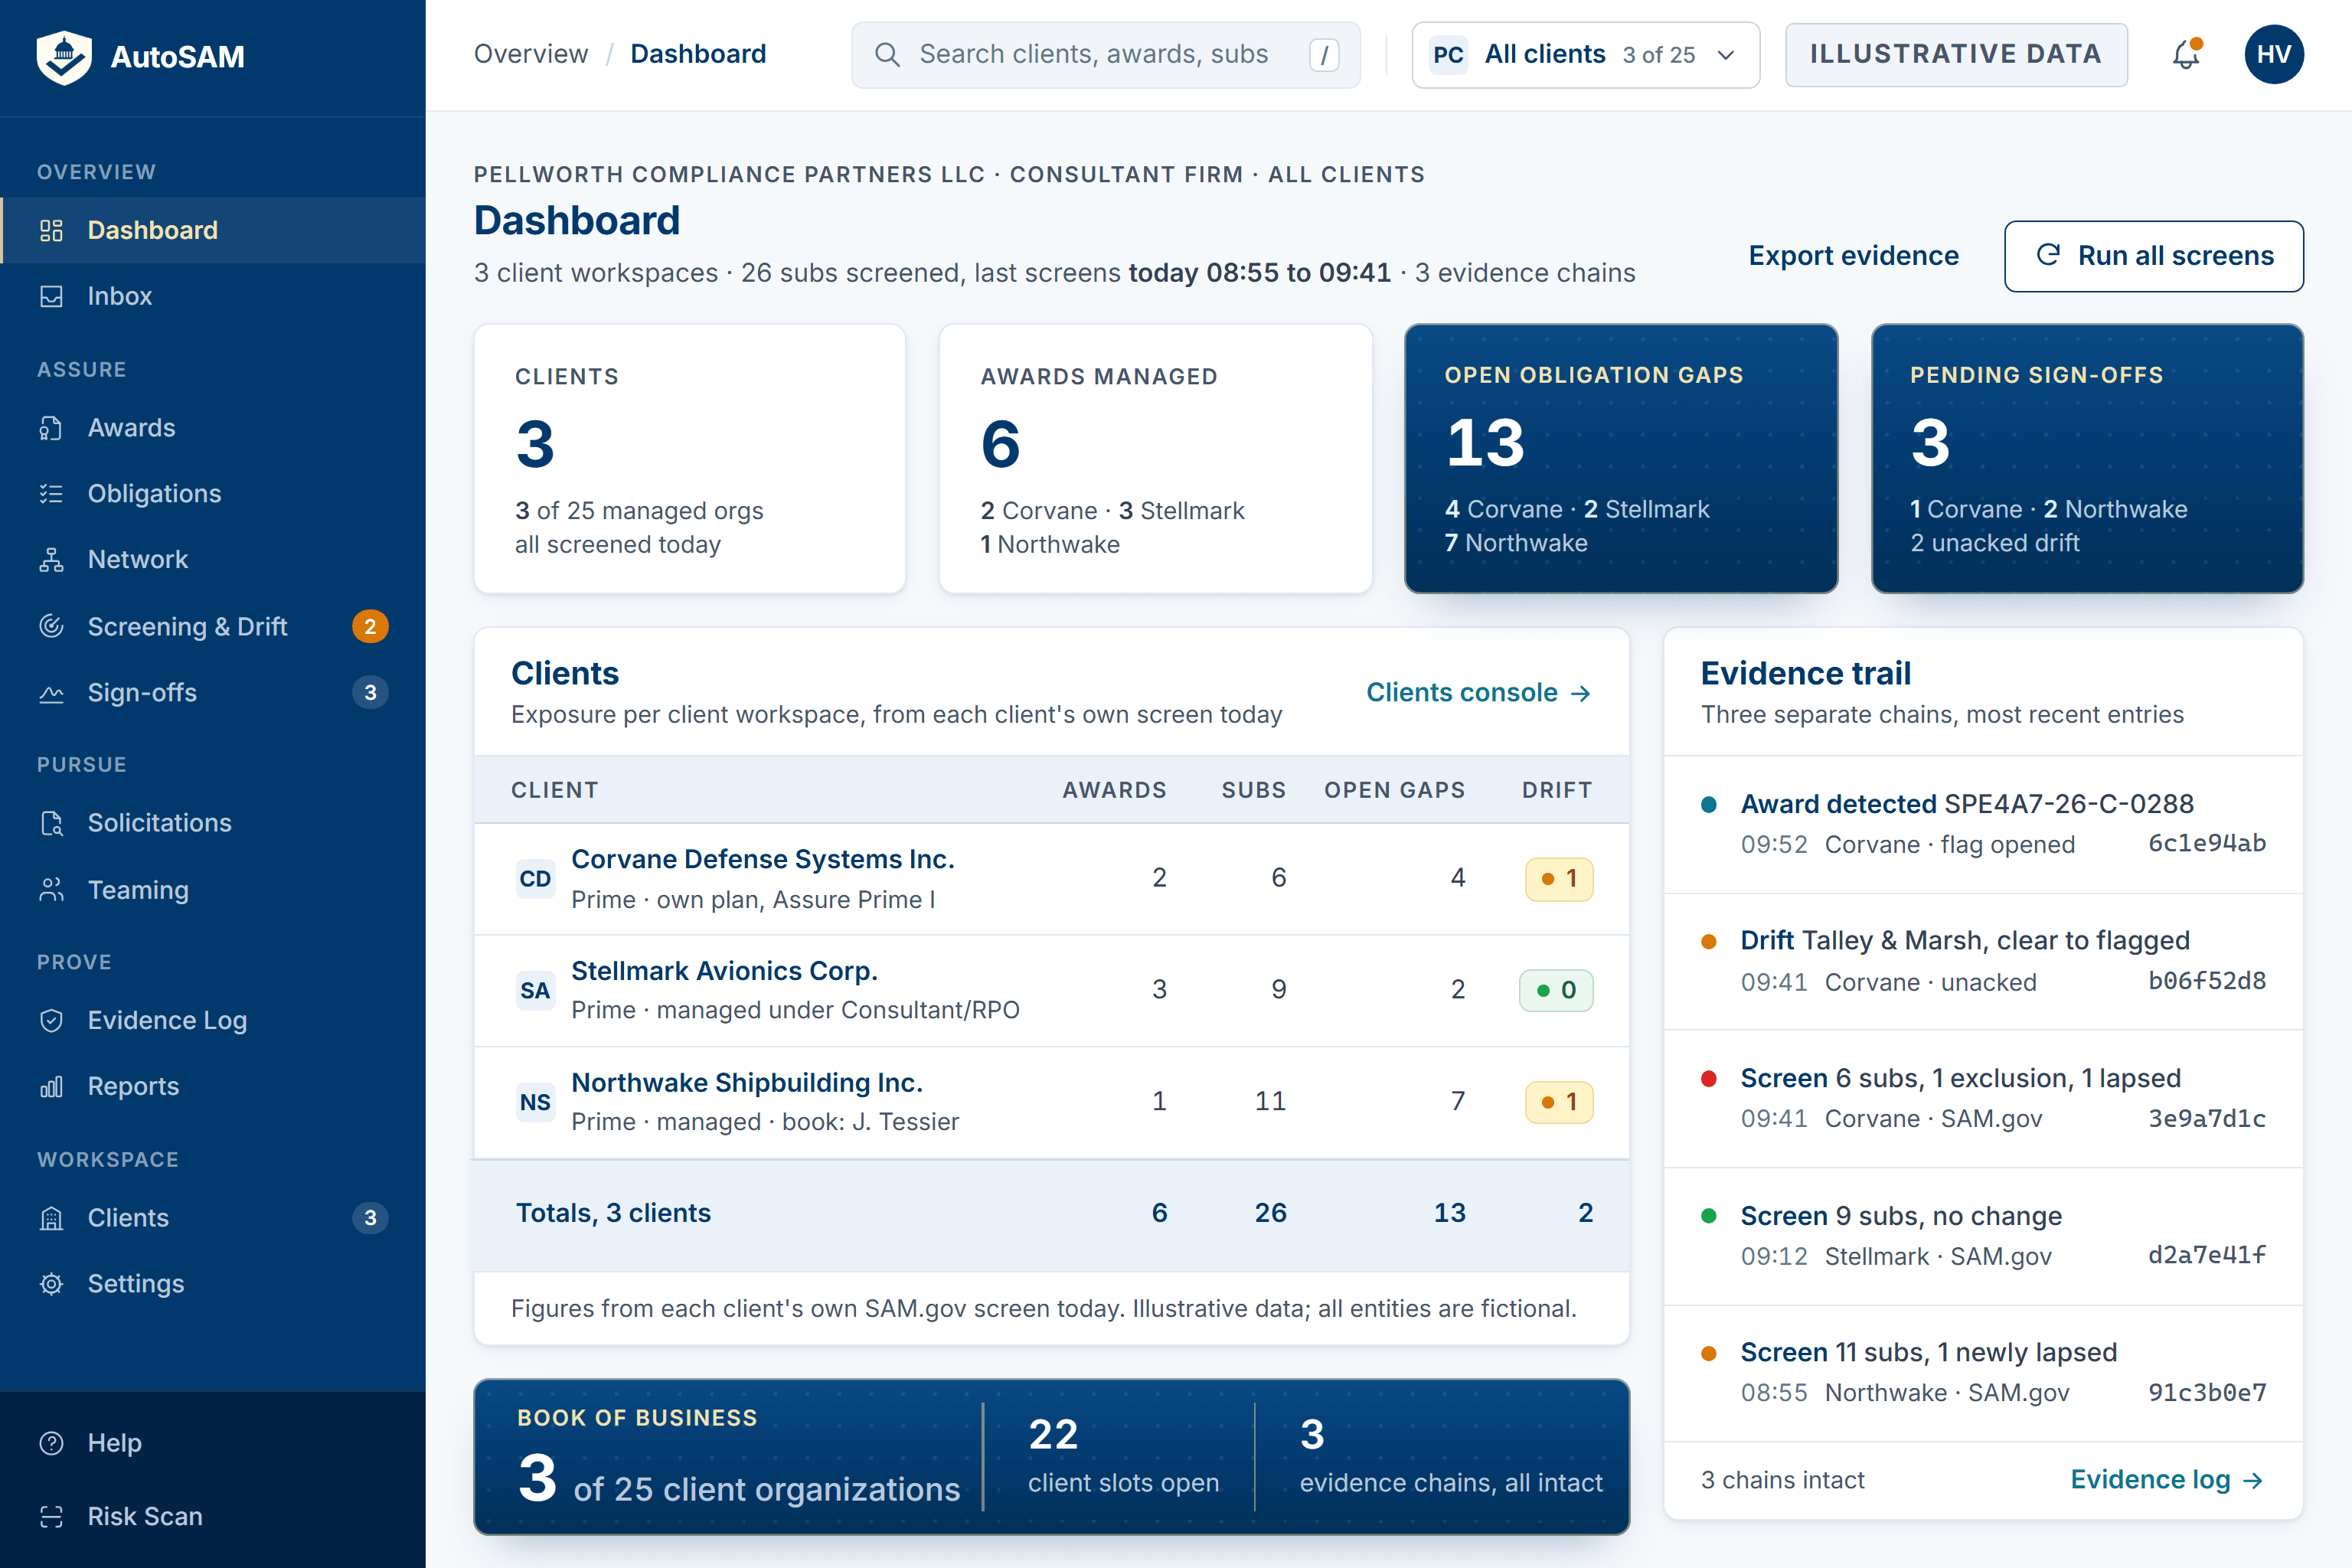Screen dimensions: 2352x1568
Task: Click the Open Obligation Gaps card
Action: click(x=1621, y=458)
